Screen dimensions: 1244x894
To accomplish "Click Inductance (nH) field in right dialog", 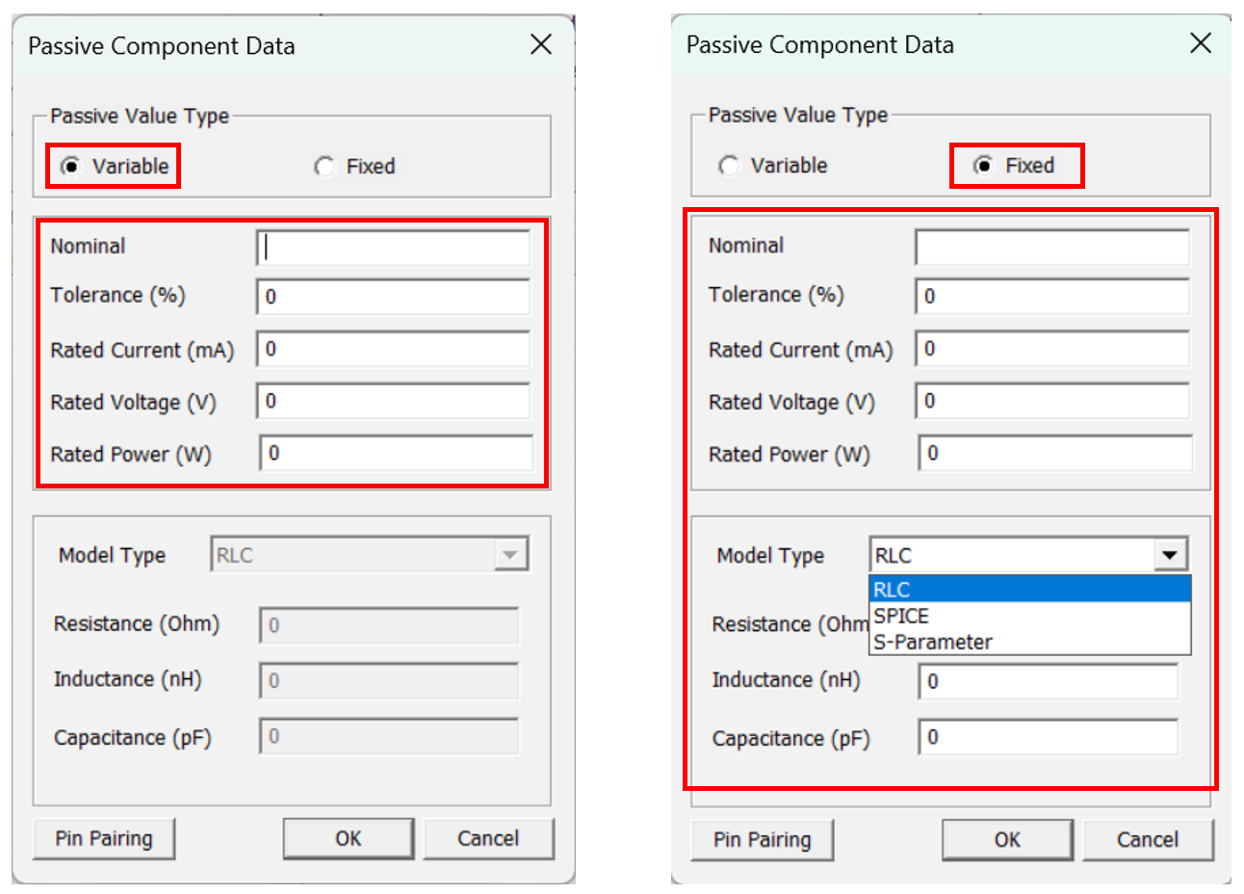I will click(x=1048, y=682).
